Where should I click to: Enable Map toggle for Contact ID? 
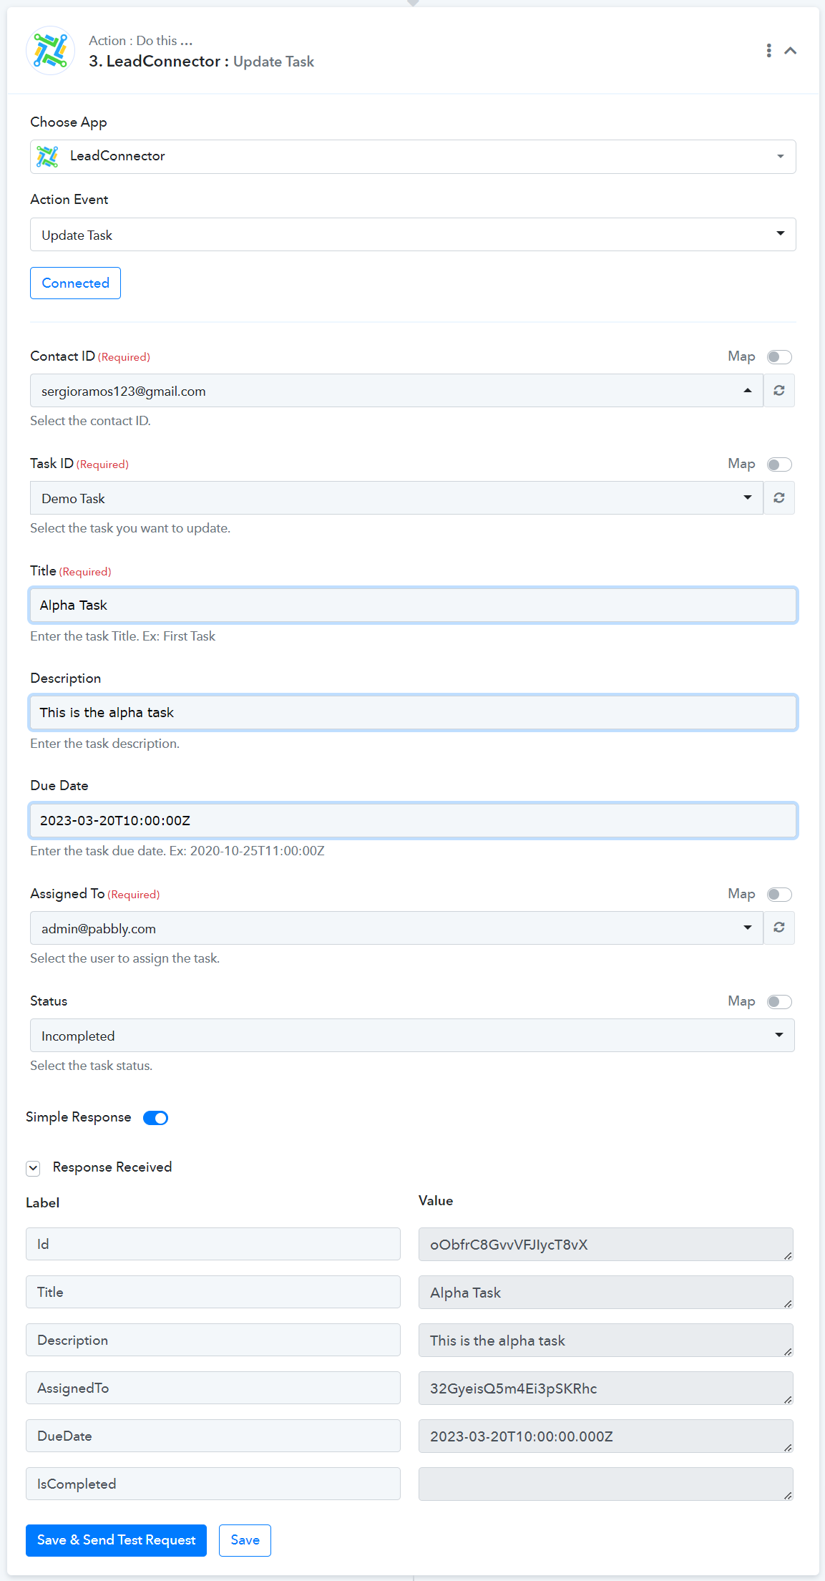[779, 356]
